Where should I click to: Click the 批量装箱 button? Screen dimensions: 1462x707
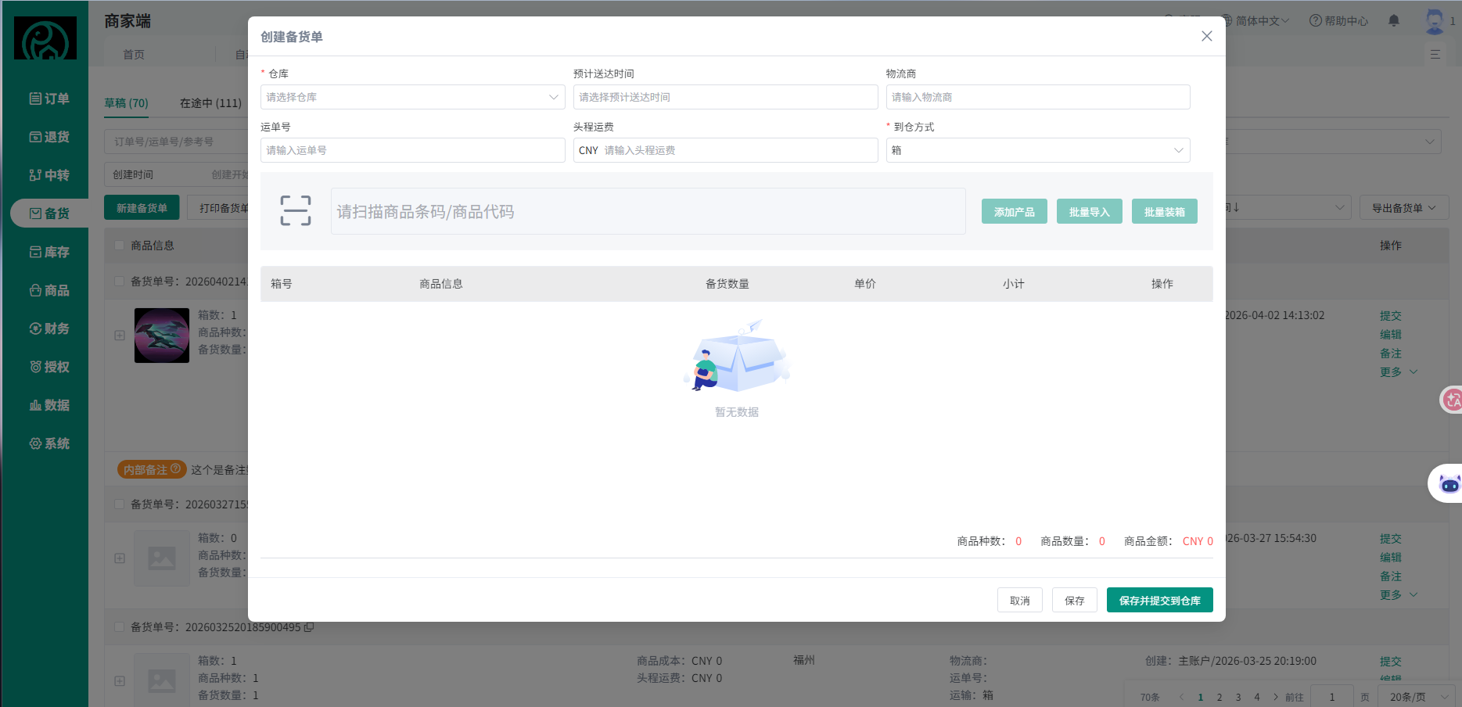click(x=1165, y=211)
